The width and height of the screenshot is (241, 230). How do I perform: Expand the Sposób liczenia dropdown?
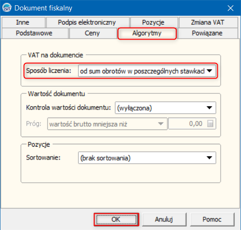(147, 71)
